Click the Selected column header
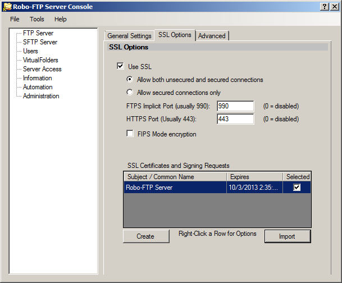Viewport: 342px width, 283px height. pyautogui.click(x=297, y=177)
